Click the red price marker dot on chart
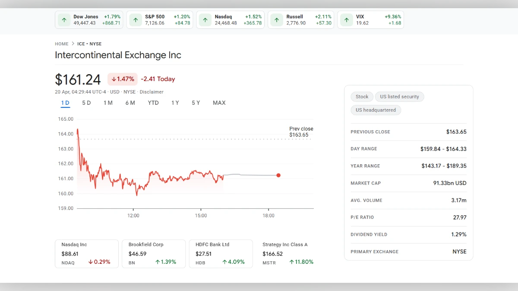The width and height of the screenshot is (518, 291). [x=278, y=175]
